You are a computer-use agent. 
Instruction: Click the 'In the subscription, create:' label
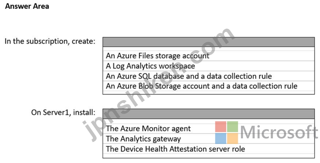(x=50, y=41)
